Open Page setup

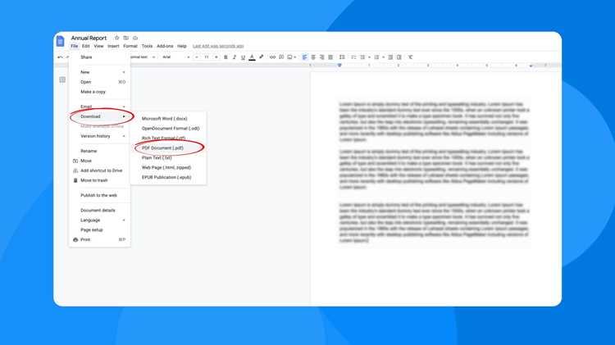click(99, 229)
